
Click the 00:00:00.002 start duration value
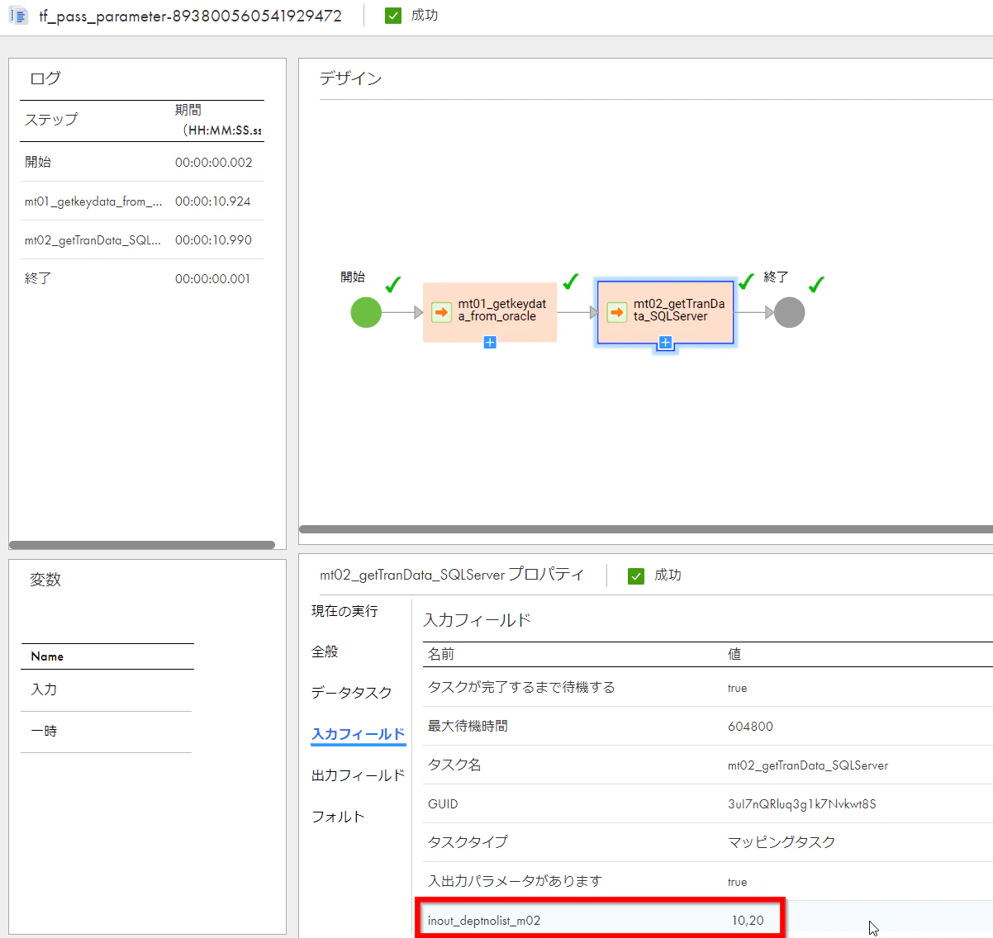(x=213, y=163)
